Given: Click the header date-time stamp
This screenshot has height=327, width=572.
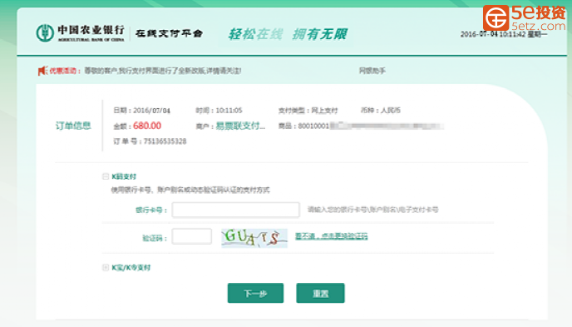Looking at the screenshot, I should (x=504, y=34).
